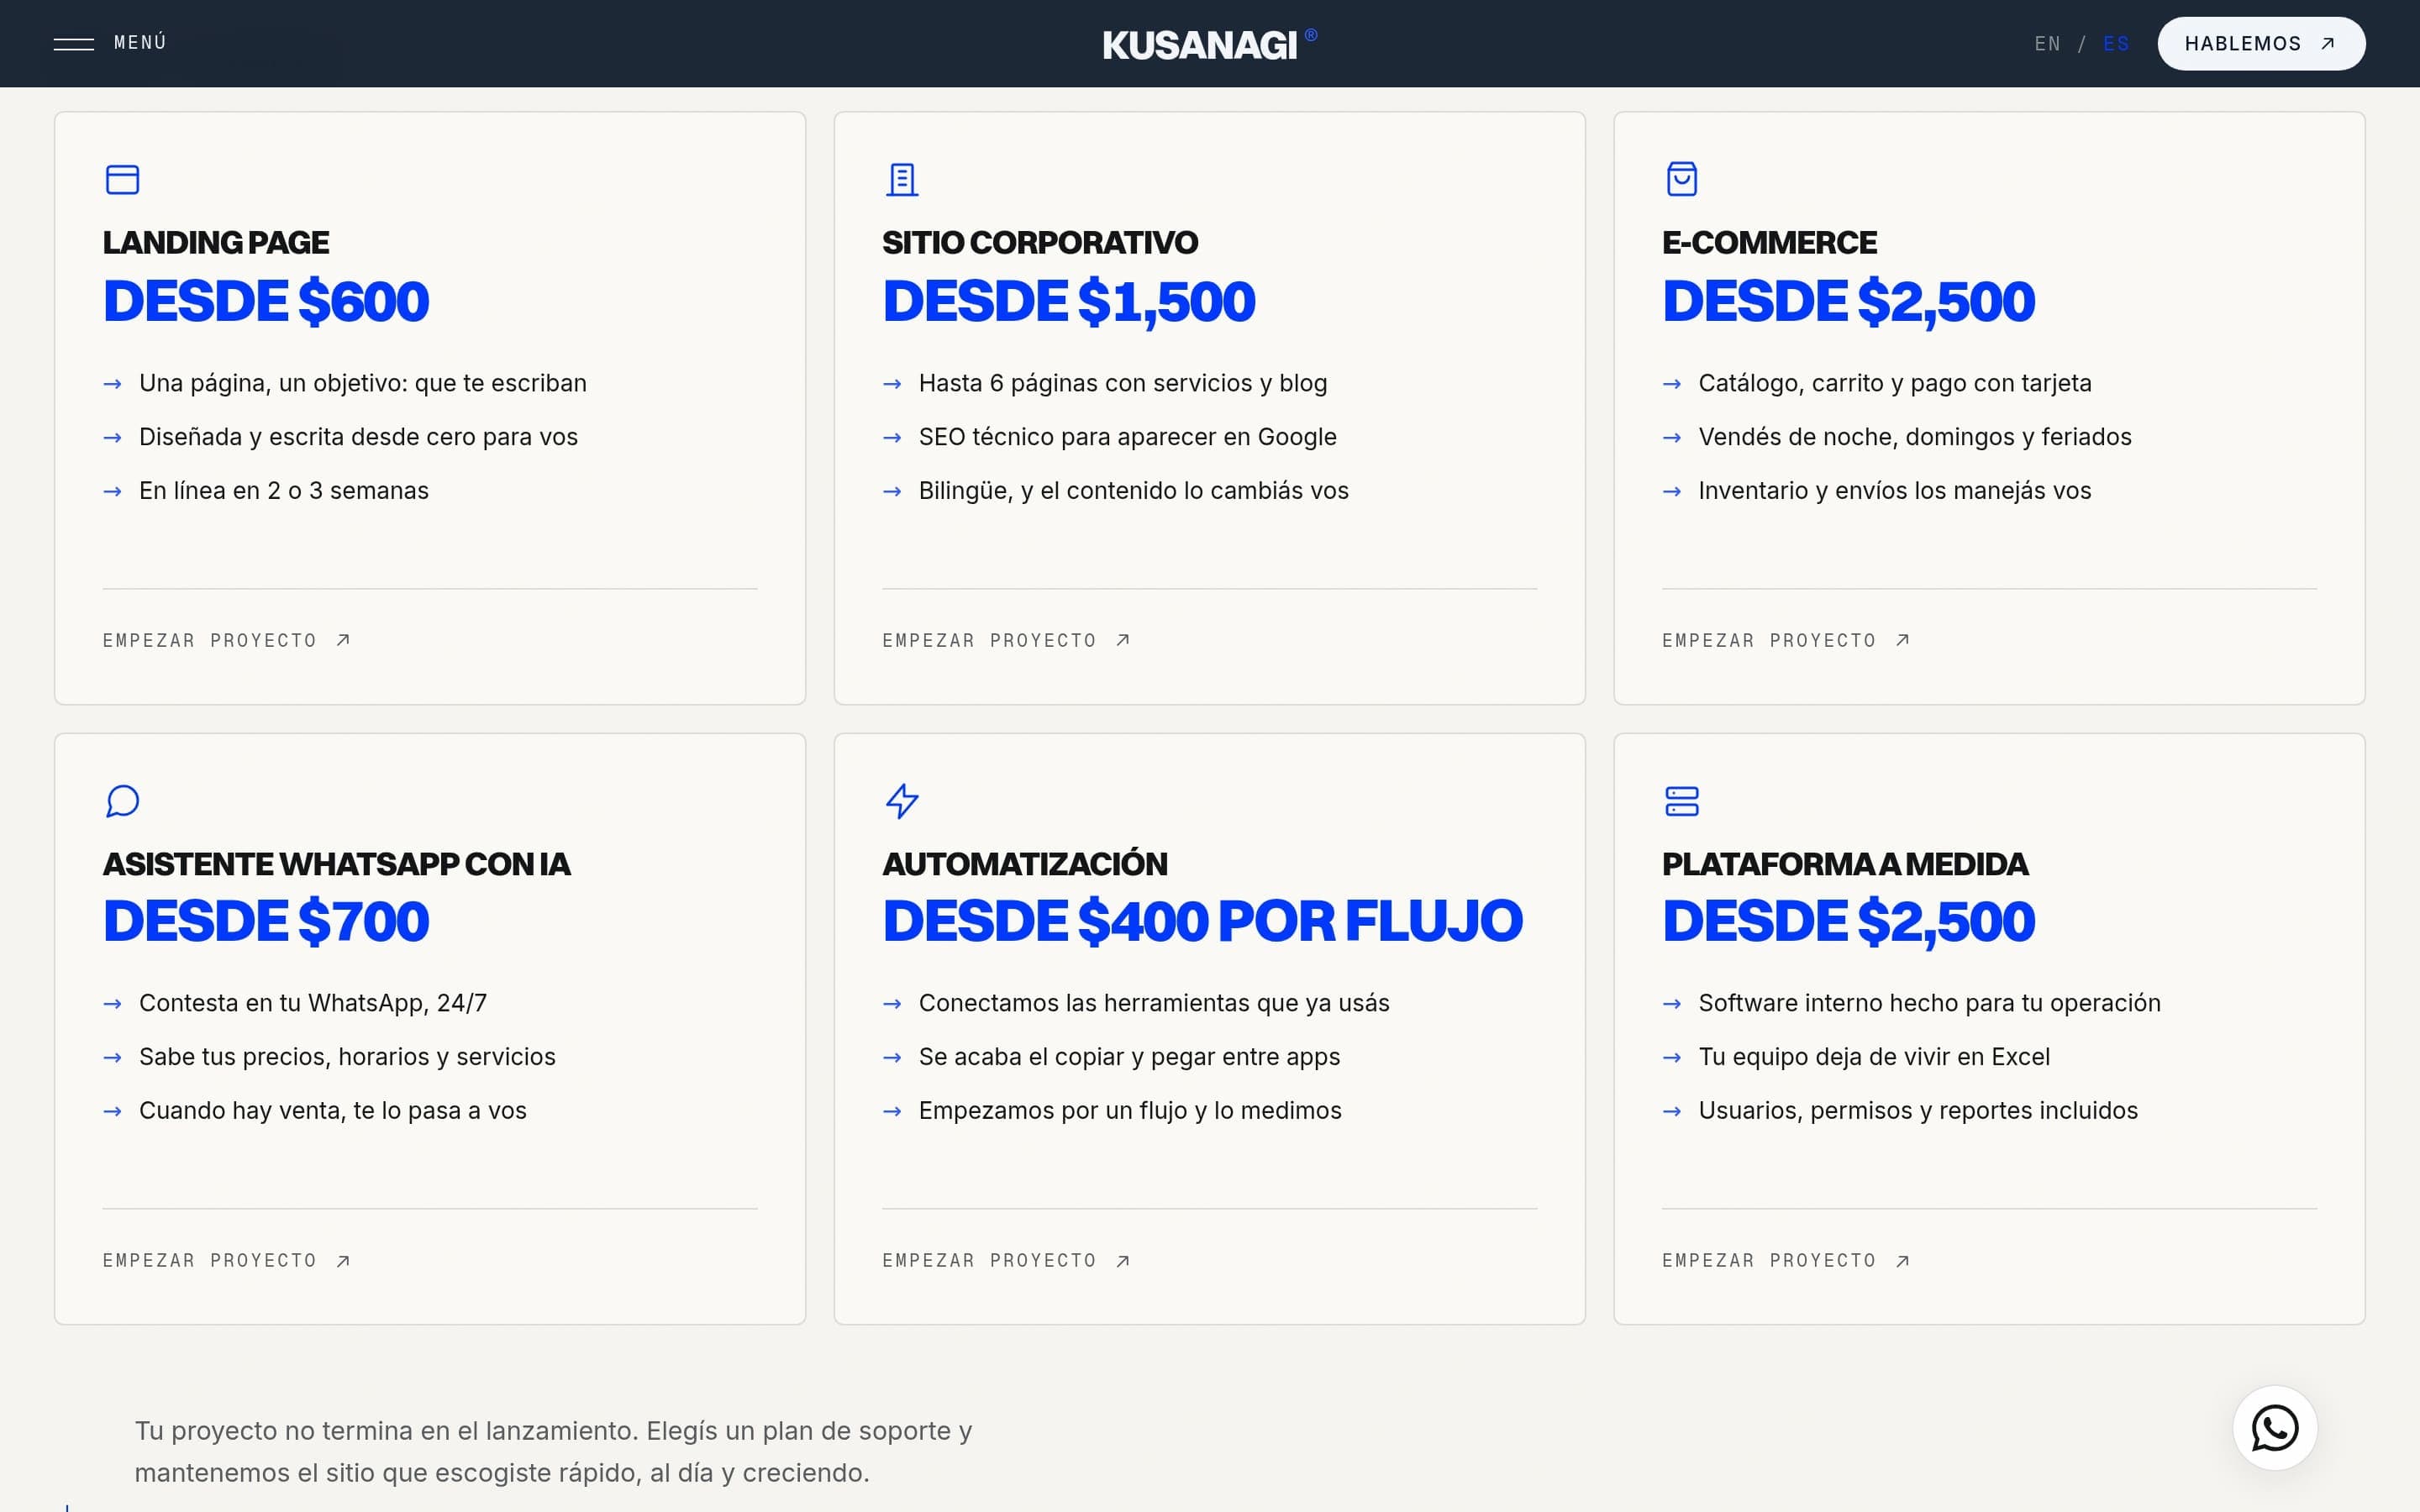Viewport: 2420px width, 1512px height.
Task: Click the DESDE $1,500 price
Action: 1069,302
